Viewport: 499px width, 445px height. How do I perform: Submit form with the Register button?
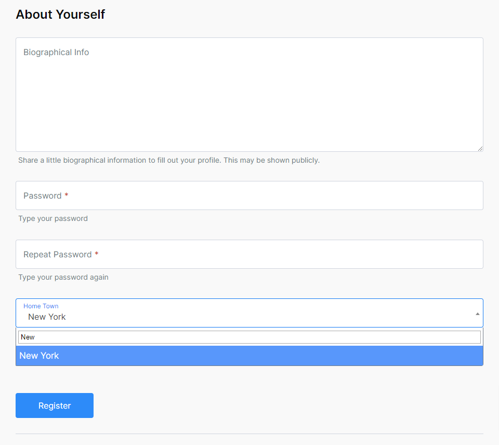pos(55,405)
